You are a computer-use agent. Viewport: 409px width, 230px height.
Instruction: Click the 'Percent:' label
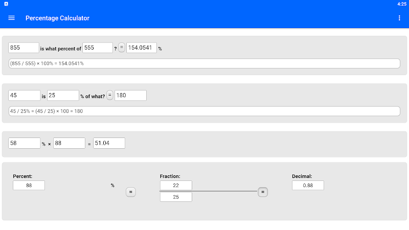22,176
